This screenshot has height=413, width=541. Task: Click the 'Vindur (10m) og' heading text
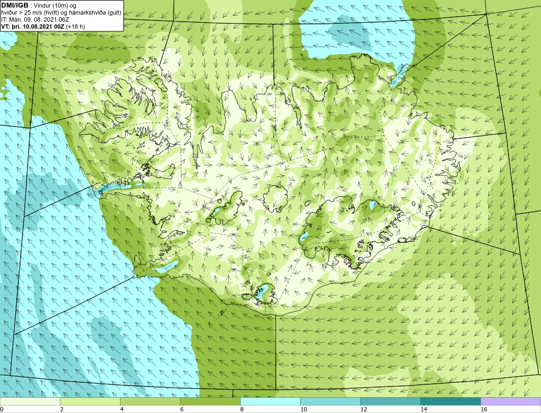(x=55, y=5)
